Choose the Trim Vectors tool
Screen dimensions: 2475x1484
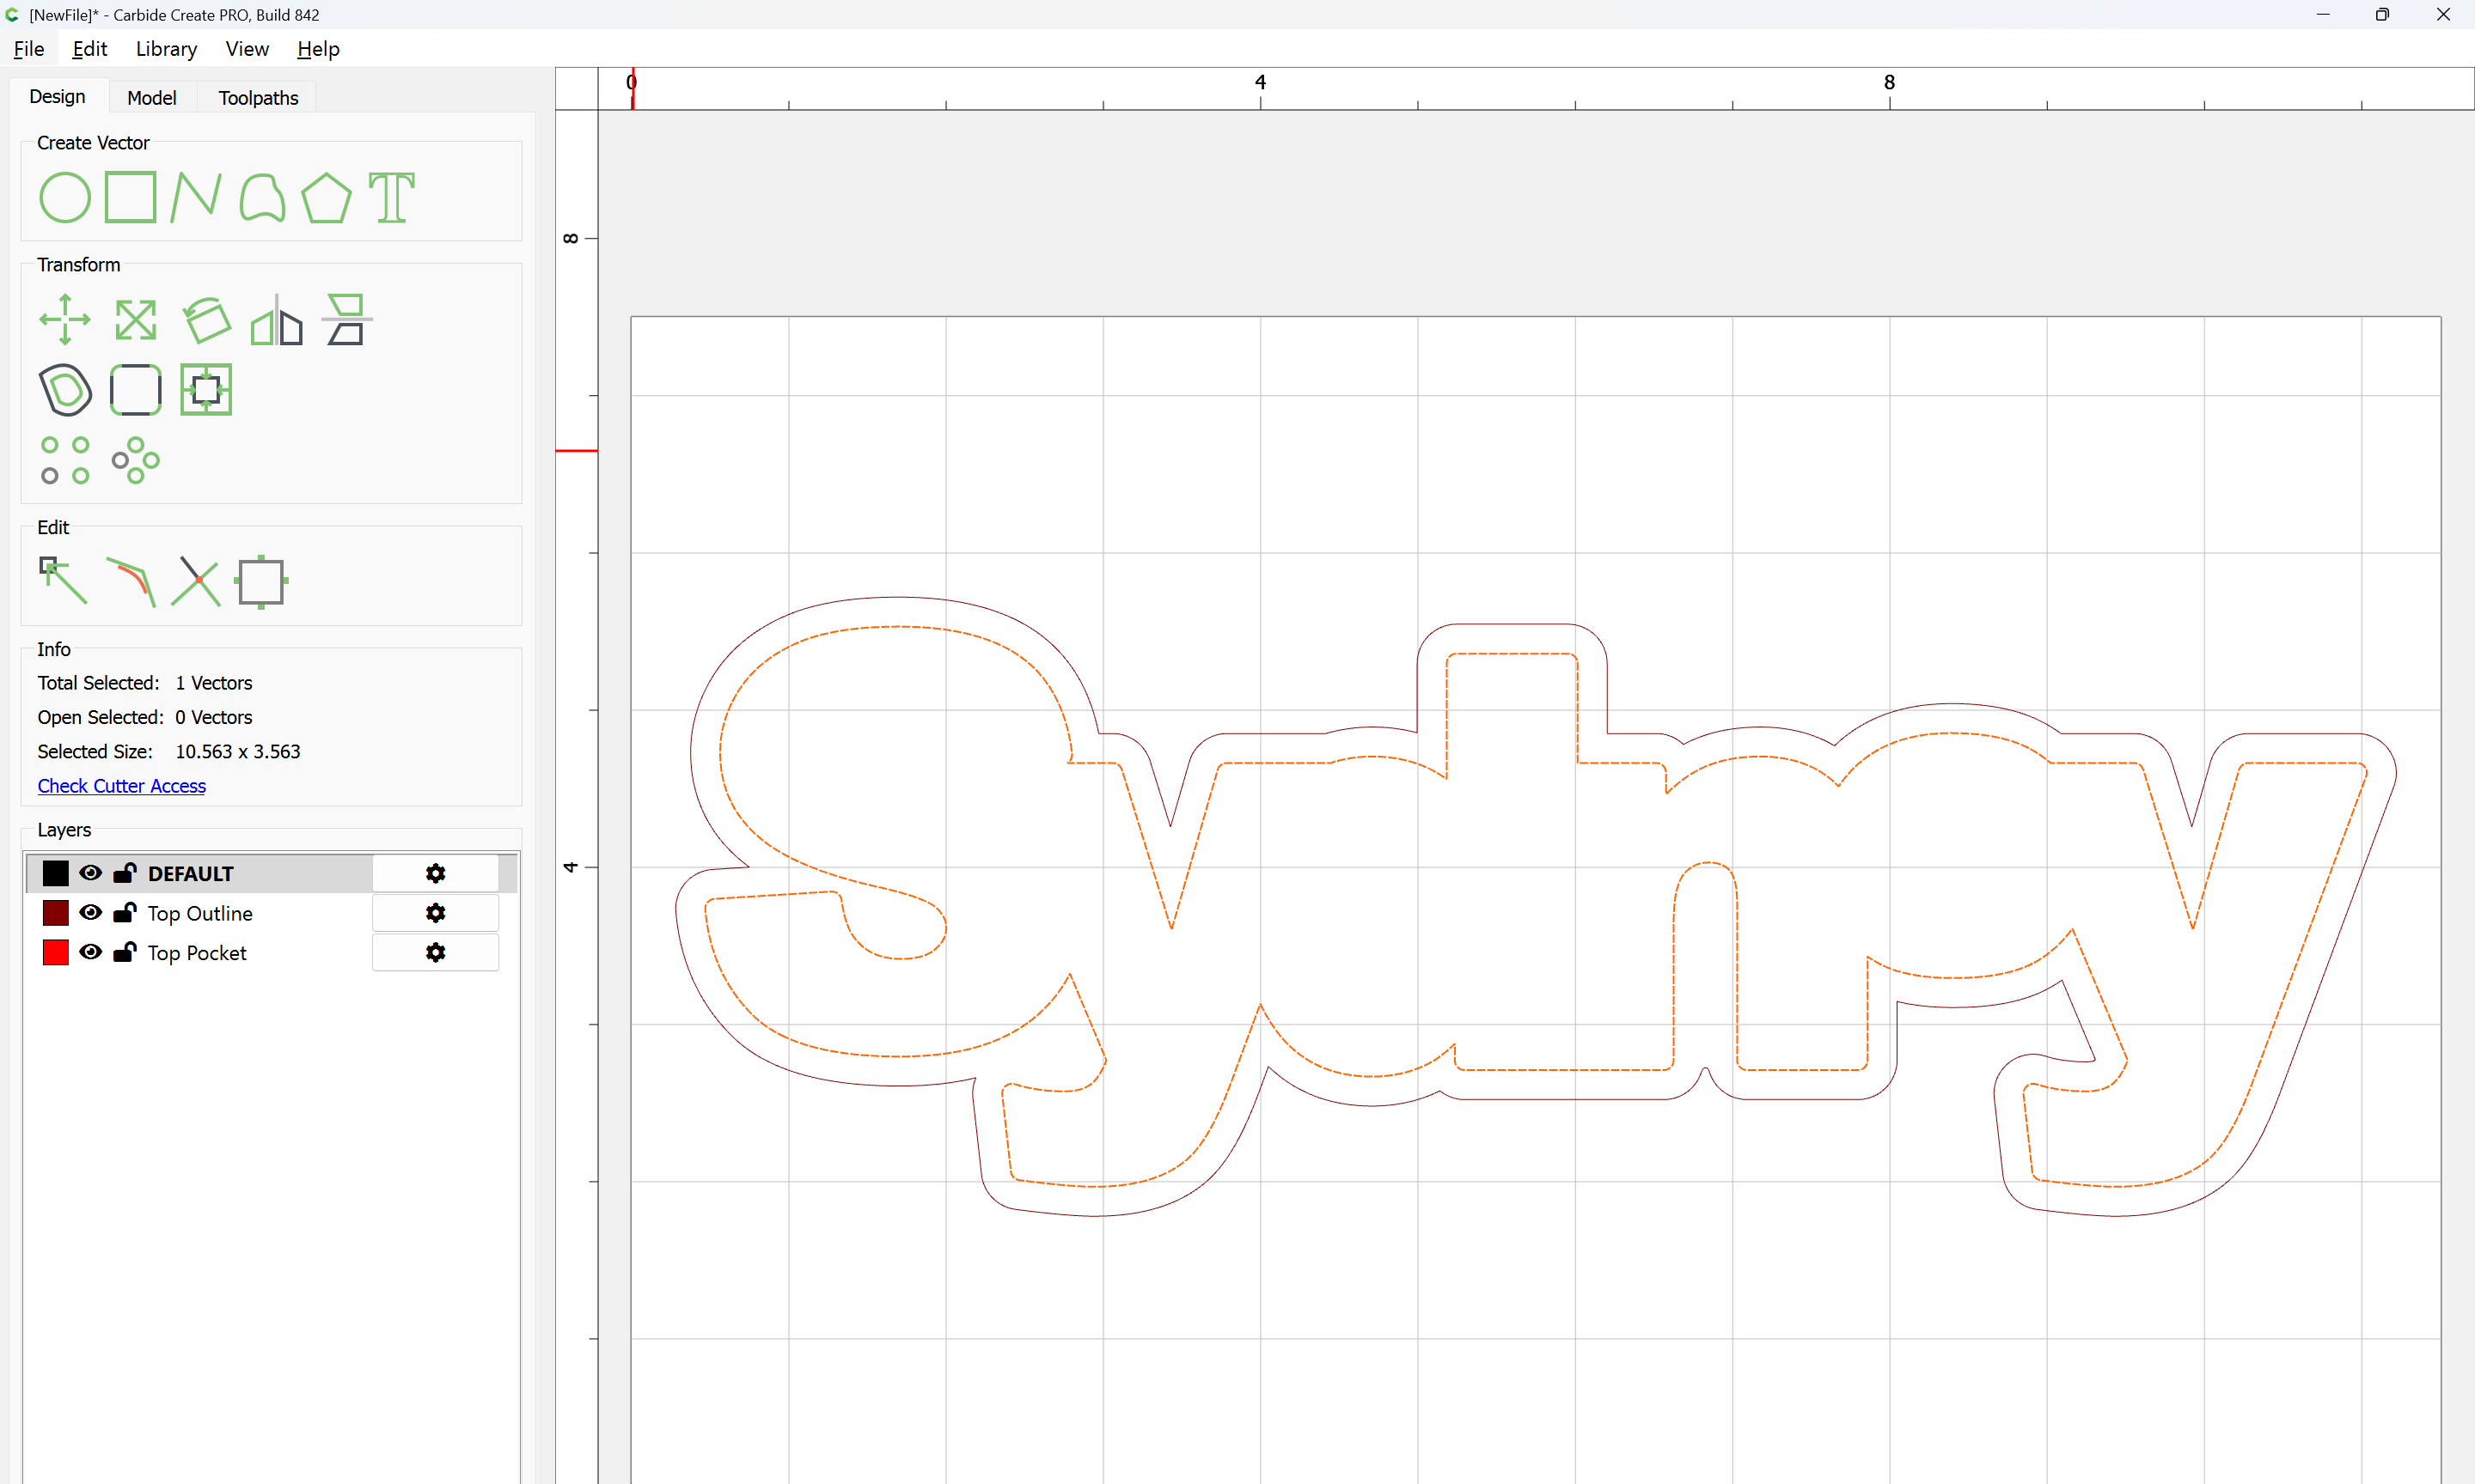tap(196, 581)
